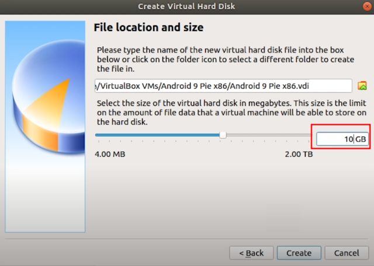The image size is (374, 266).
Task: Click the File location and size heading
Action: pos(148,27)
